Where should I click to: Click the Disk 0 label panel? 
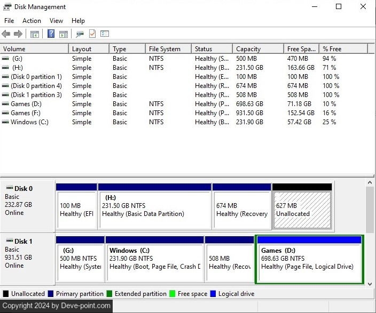[28, 205]
